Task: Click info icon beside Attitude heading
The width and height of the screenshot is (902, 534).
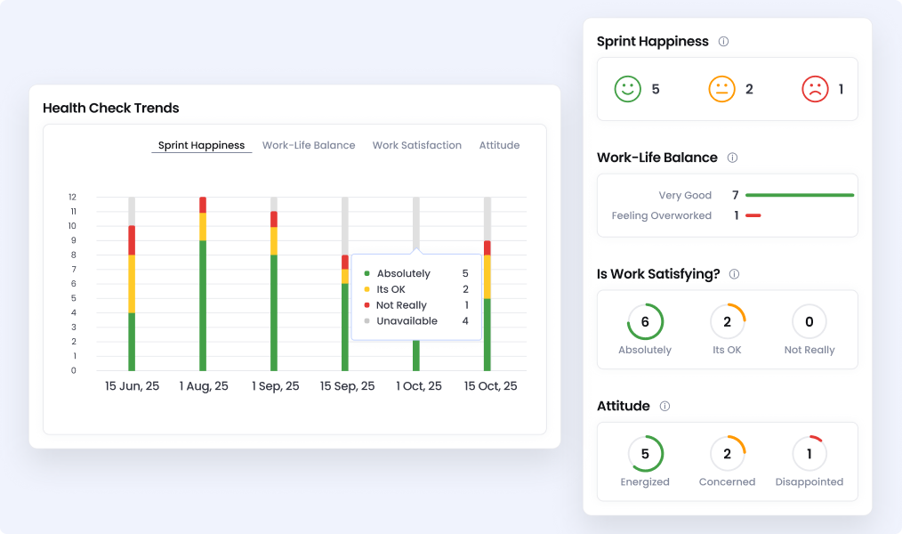Action: 664,407
